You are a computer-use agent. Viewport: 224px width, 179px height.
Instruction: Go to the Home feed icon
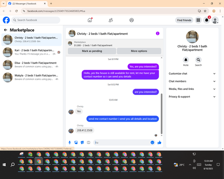(x=90, y=20)
